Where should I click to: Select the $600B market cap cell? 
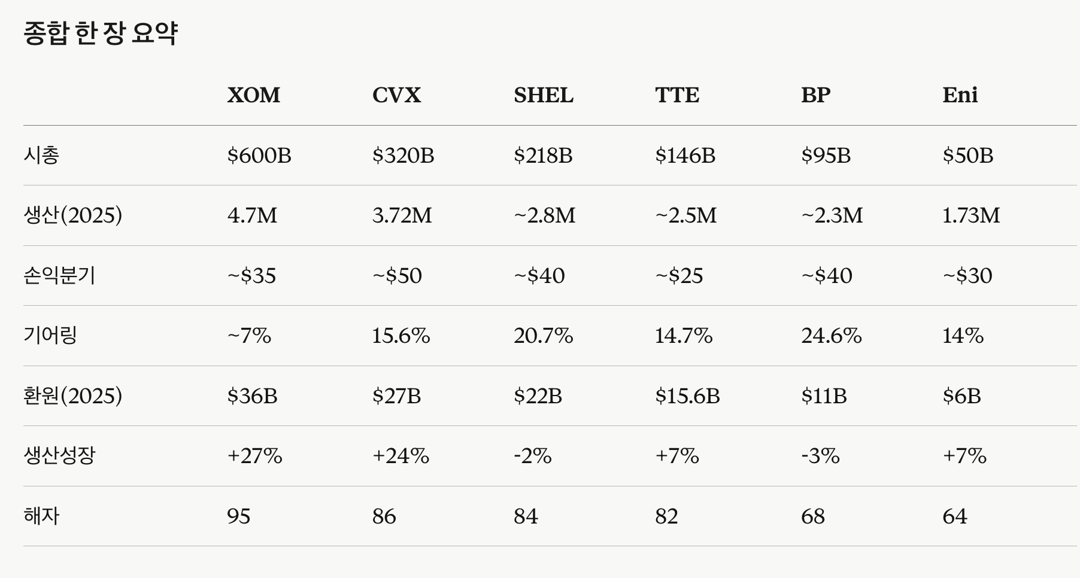point(259,156)
